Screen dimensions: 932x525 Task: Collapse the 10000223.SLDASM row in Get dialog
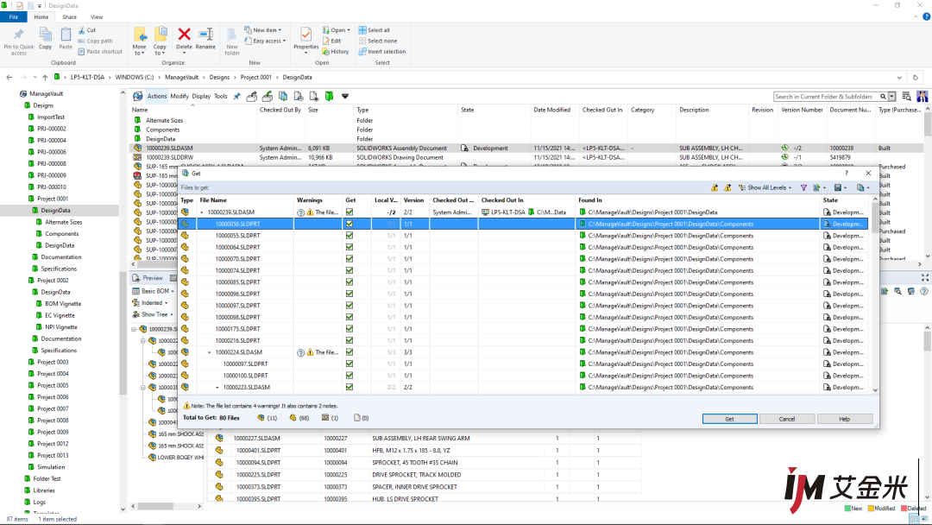(x=217, y=388)
